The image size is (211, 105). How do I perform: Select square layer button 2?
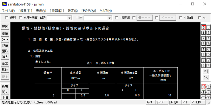click(204, 38)
